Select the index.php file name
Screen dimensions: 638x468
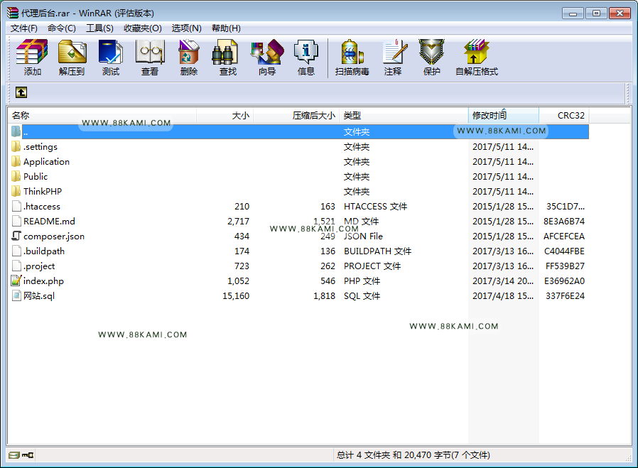point(43,281)
